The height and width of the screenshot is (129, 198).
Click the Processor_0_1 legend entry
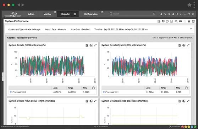pyautogui.click(x=111, y=92)
